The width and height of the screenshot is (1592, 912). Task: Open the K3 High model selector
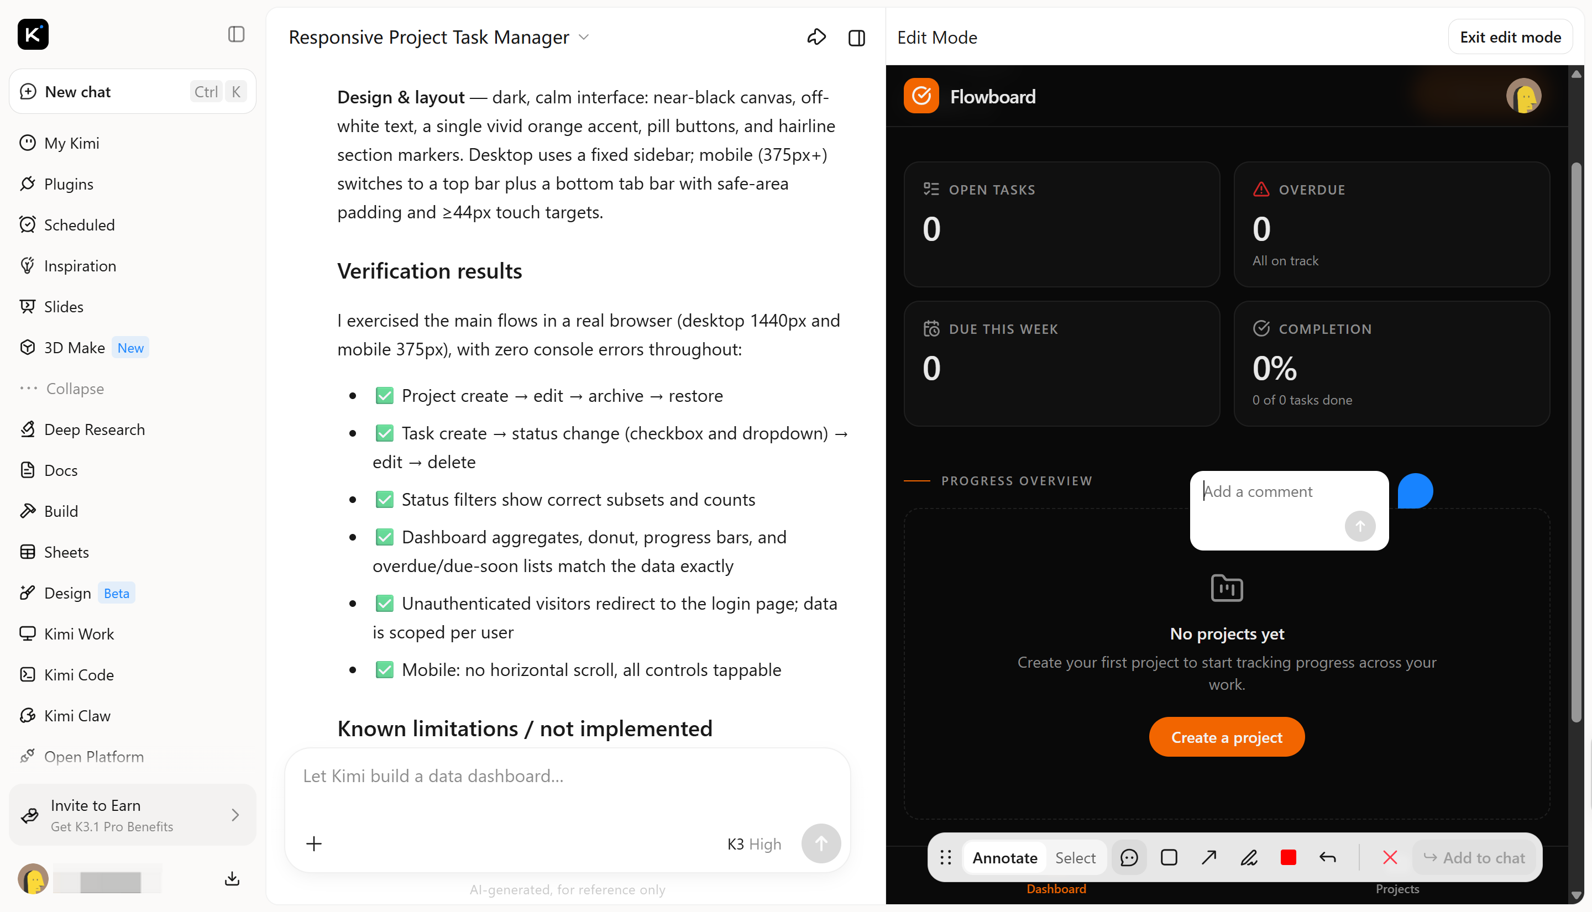754,845
